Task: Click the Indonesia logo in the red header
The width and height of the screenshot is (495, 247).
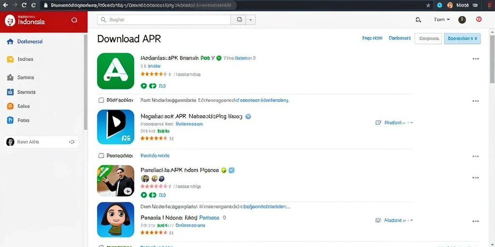Action: tap(10, 21)
